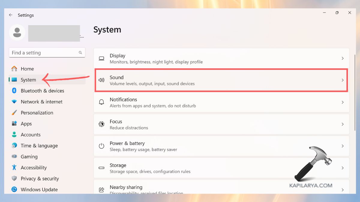Open Focus title text

click(x=116, y=121)
